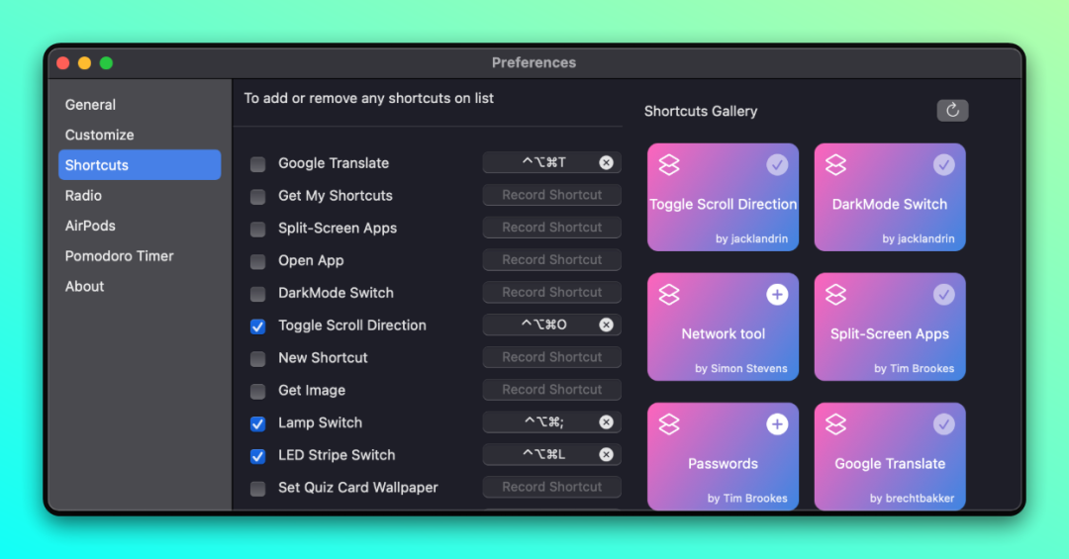
Task: Clear the Toggle Scroll Direction key shortcut
Action: (x=606, y=325)
